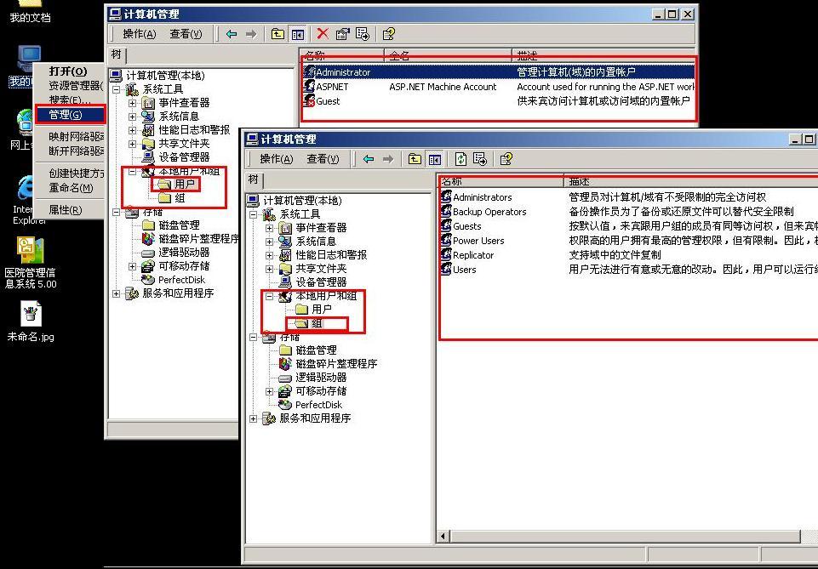
Task: Select the Backup Operators group entry
Action: coord(483,212)
